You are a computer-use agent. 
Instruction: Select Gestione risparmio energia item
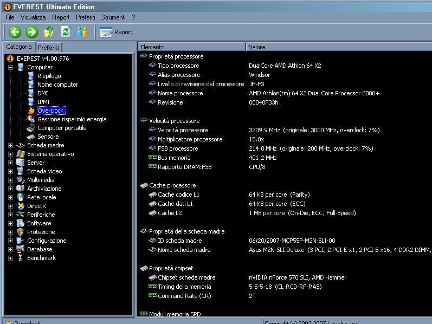pos(72,119)
